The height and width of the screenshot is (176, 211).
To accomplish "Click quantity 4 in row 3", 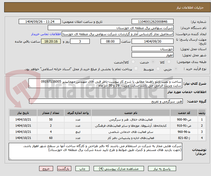I will (x=51, y=132).
